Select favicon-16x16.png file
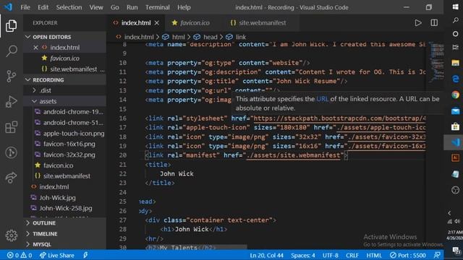Viewport: 463px width, 260px height. coord(64,144)
